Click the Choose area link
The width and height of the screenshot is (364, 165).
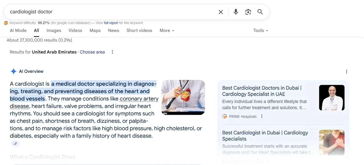click(92, 52)
